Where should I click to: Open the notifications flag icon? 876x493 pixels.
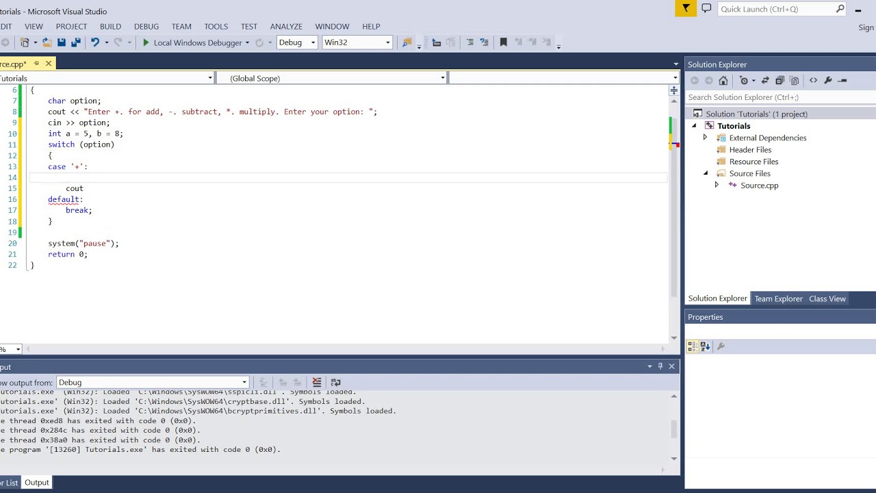click(686, 9)
